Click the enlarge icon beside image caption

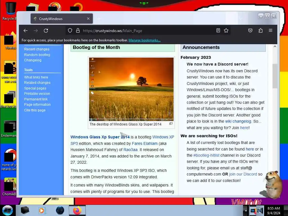(x=171, y=124)
